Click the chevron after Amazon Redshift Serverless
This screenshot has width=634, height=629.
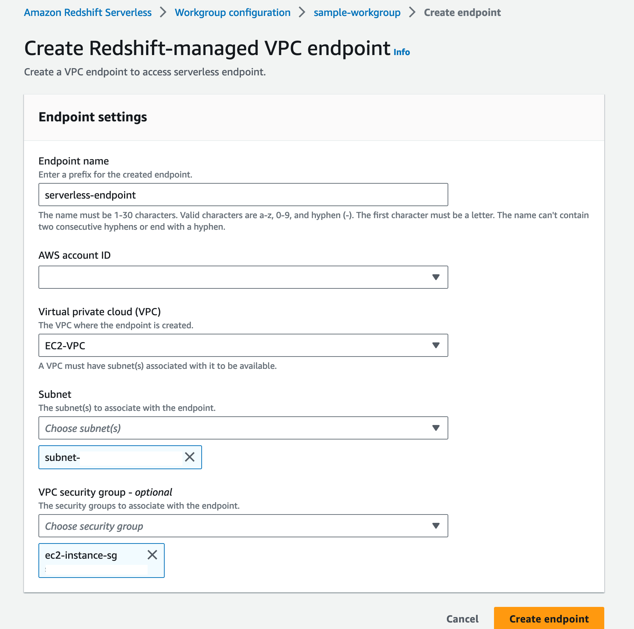pos(163,12)
